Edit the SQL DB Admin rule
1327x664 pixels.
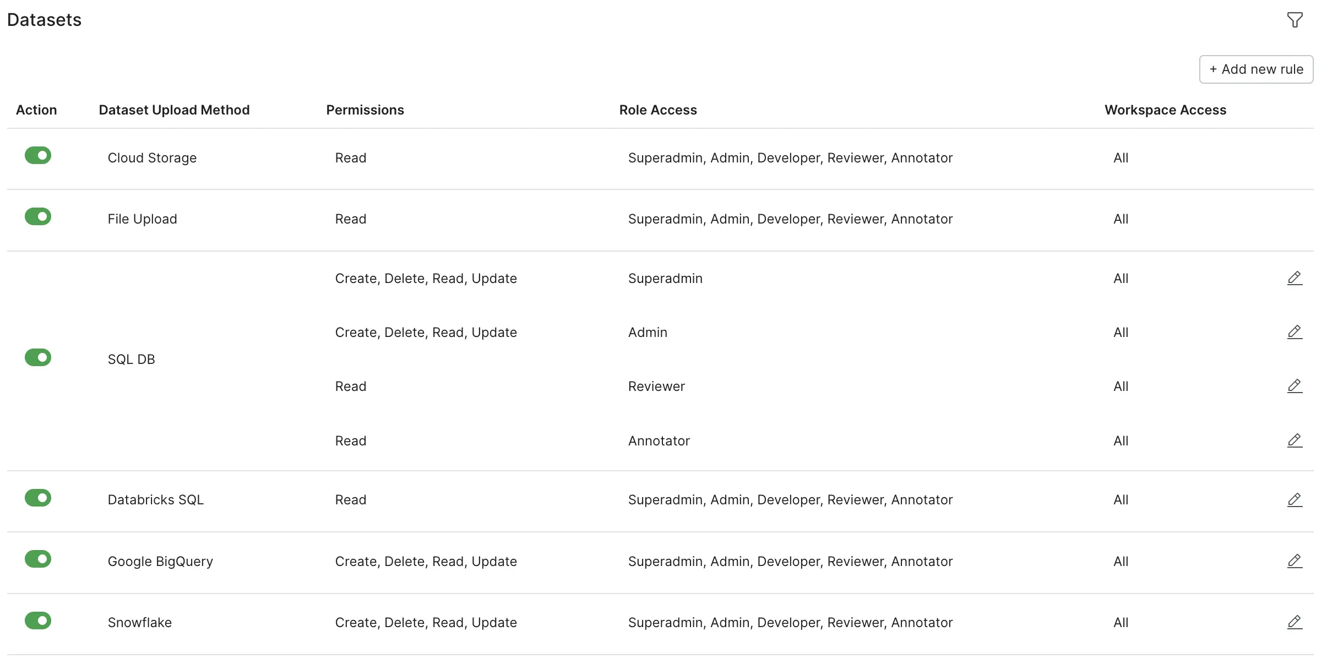click(x=1295, y=332)
